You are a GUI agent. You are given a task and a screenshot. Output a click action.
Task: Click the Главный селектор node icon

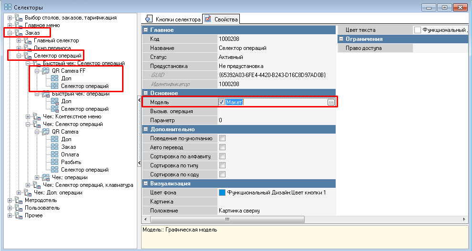pos(28,41)
